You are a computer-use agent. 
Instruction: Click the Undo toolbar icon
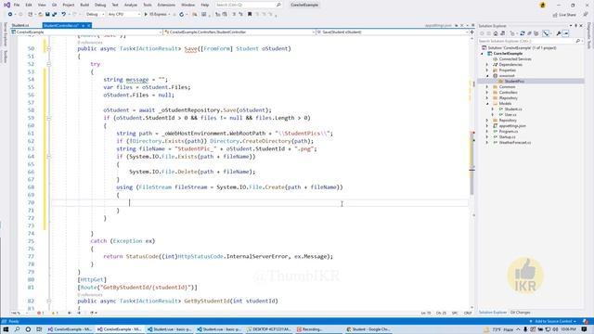click(x=64, y=15)
